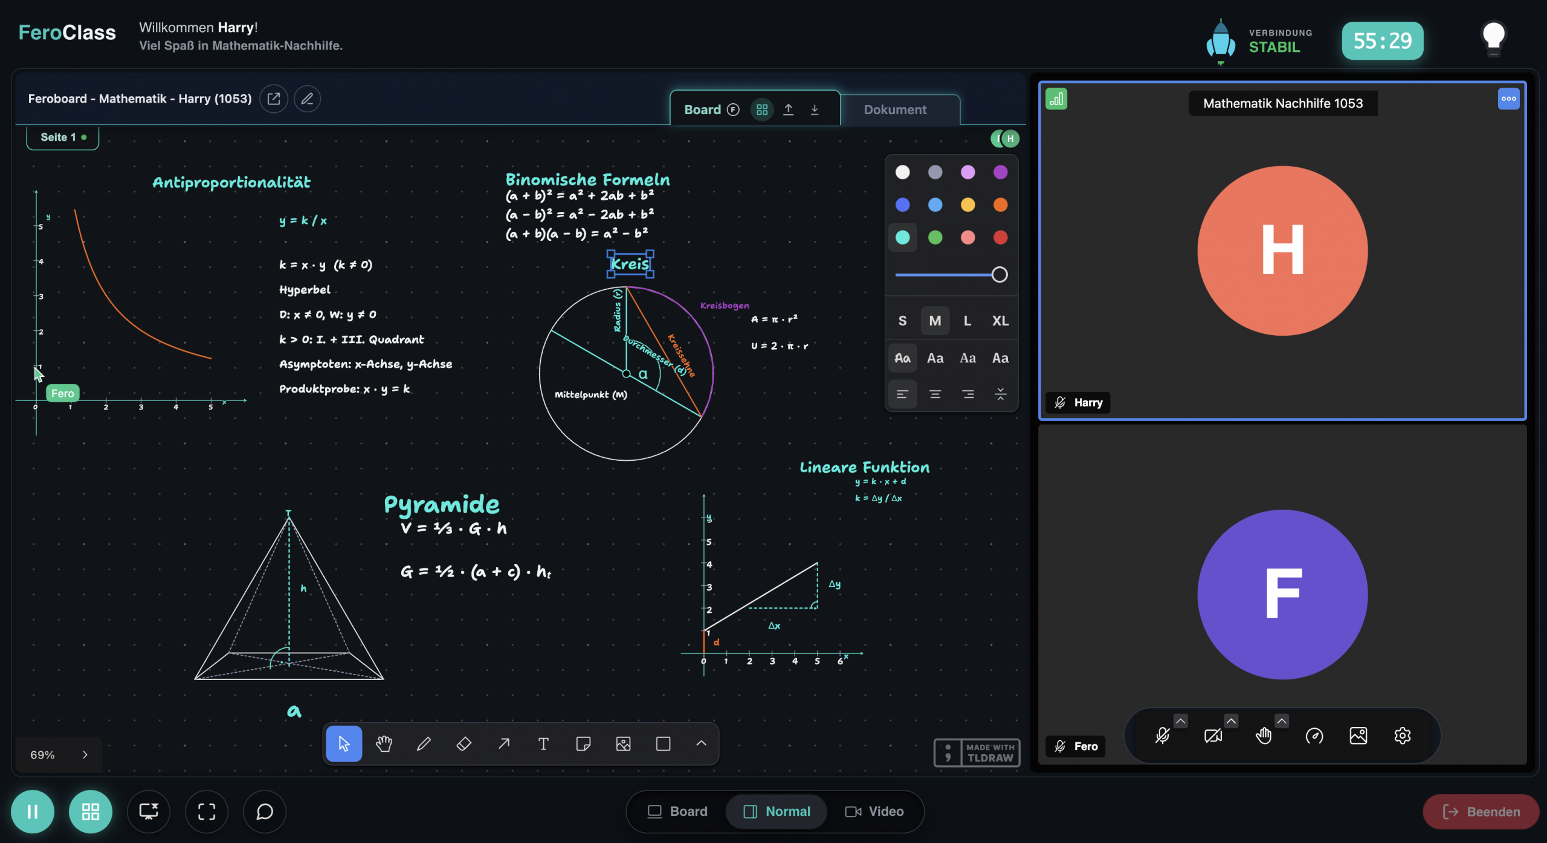Expand more tools in whiteboard toolbar
The image size is (1547, 843).
[701, 743]
